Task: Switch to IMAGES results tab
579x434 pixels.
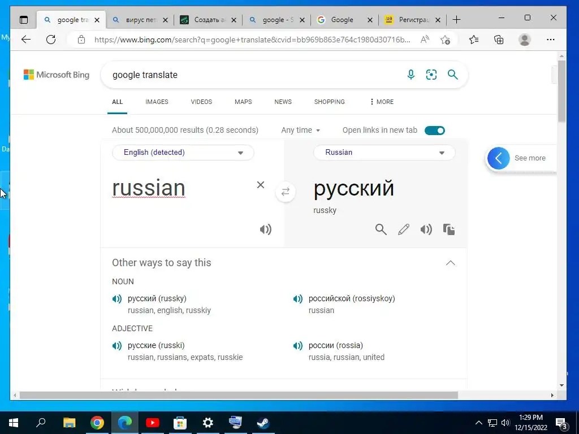Action: [x=157, y=102]
